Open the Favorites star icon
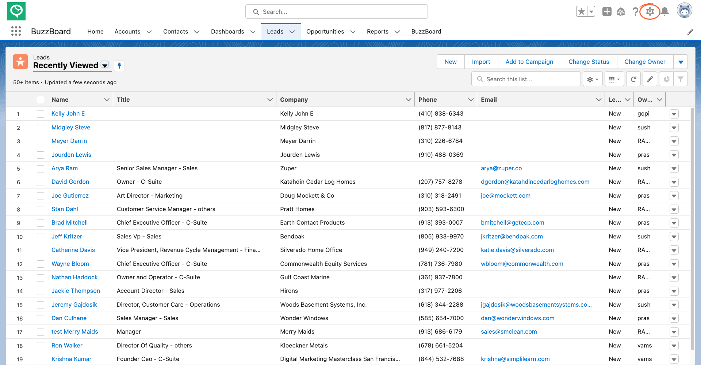 (582, 12)
